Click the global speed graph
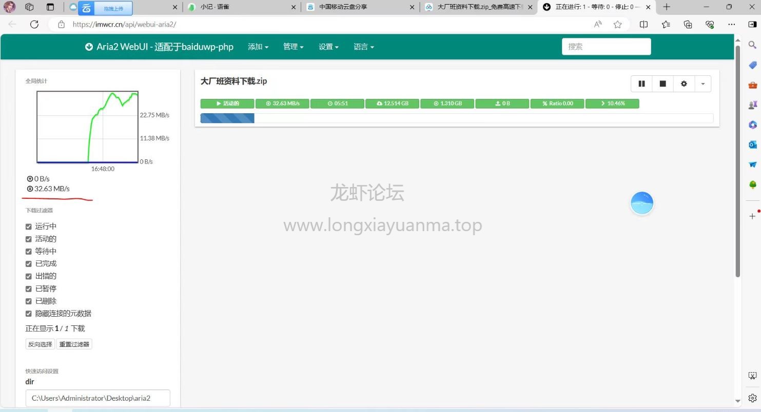The width and height of the screenshot is (761, 412). [87, 127]
